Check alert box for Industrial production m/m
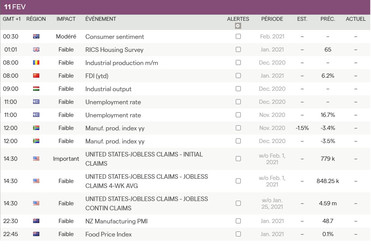This screenshot has height=248, width=371. click(x=238, y=62)
